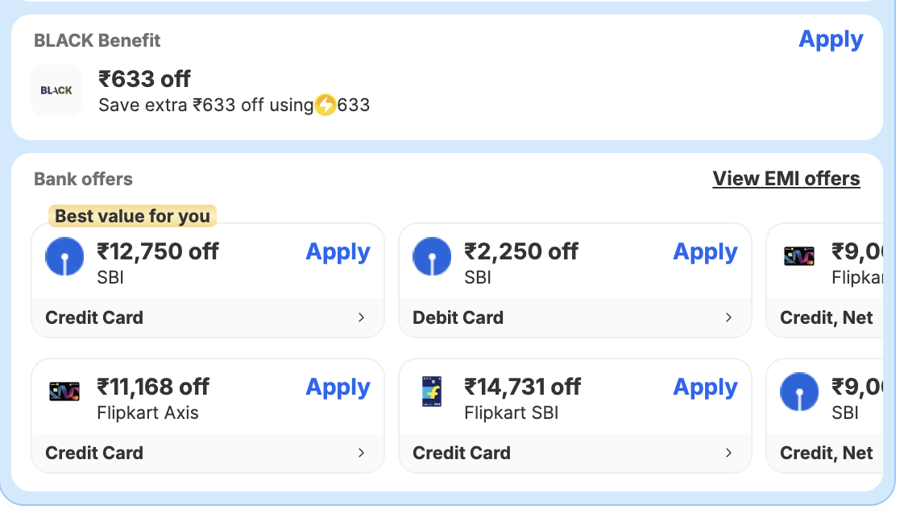Viewport: 904px width, 522px height.
Task: Apply Flipkart Axis ₹11,168 off offer
Action: [338, 387]
